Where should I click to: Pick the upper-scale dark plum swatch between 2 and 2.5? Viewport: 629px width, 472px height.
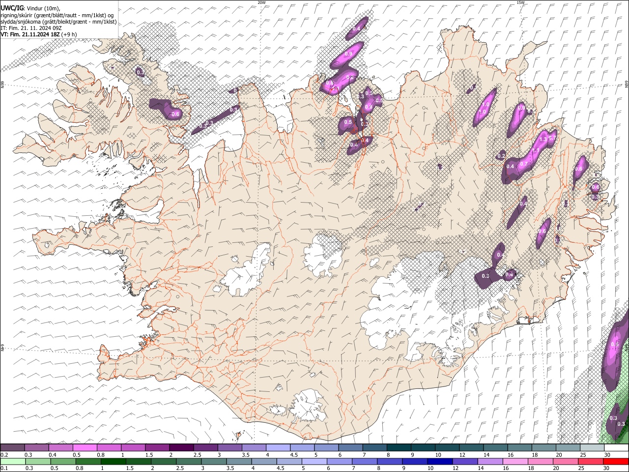pos(181,448)
